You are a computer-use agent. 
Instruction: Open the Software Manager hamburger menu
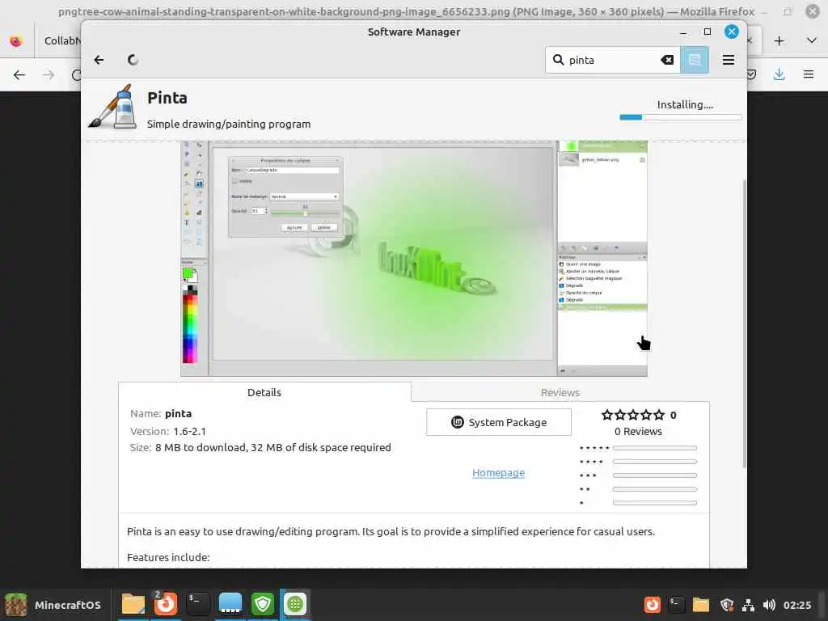[729, 60]
